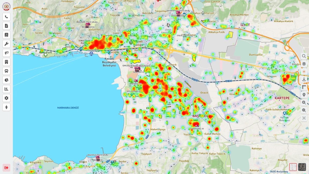309x174 pixels.
Task: Open the map search magnifier tool
Action: pos(304,56)
